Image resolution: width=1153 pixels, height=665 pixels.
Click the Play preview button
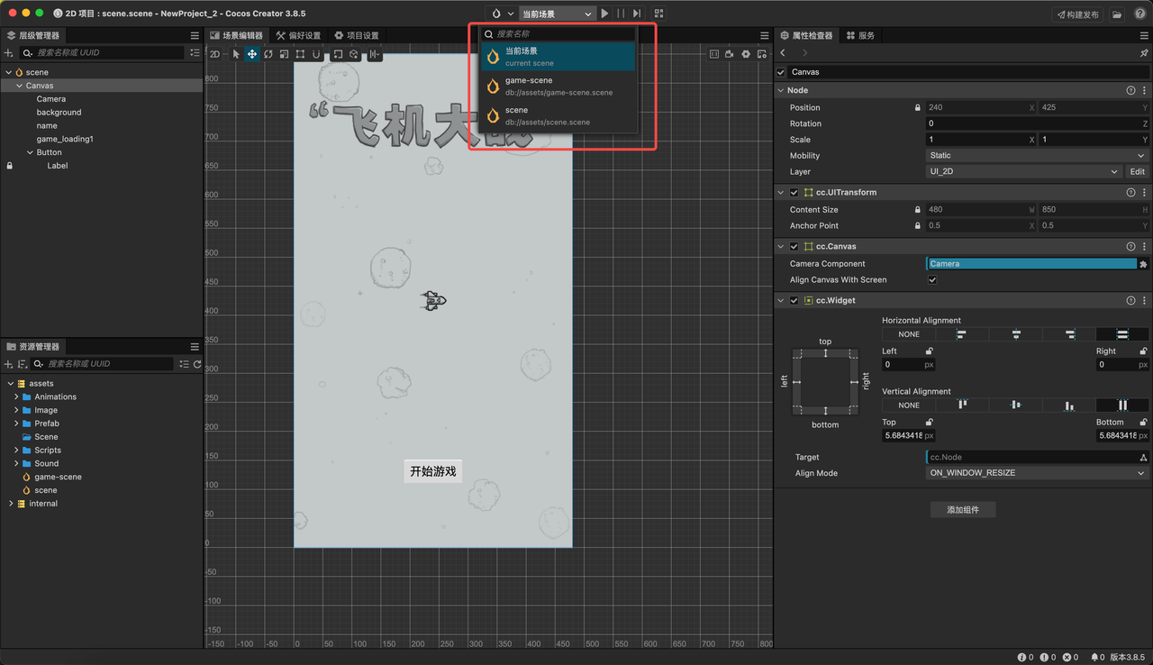604,14
